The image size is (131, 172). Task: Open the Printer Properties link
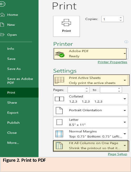point(113,62)
